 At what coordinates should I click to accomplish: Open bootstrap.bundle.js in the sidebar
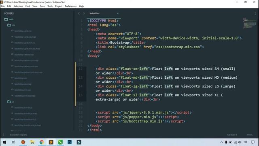pyautogui.click(x=23, y=107)
